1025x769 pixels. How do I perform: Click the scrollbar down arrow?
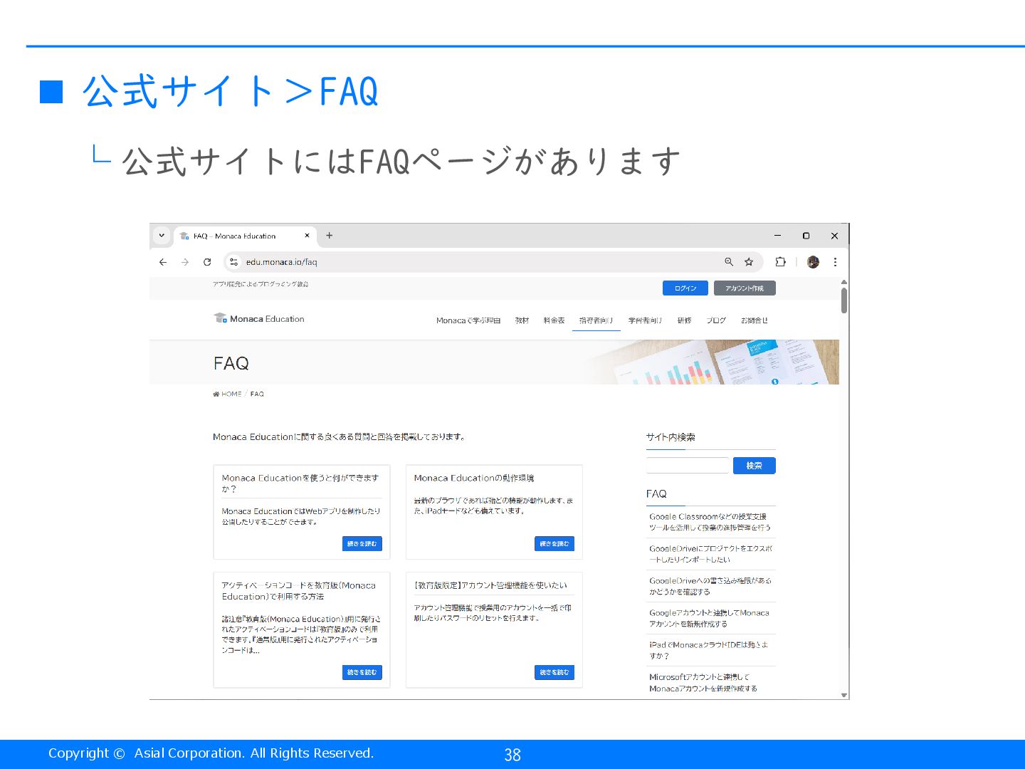(844, 695)
